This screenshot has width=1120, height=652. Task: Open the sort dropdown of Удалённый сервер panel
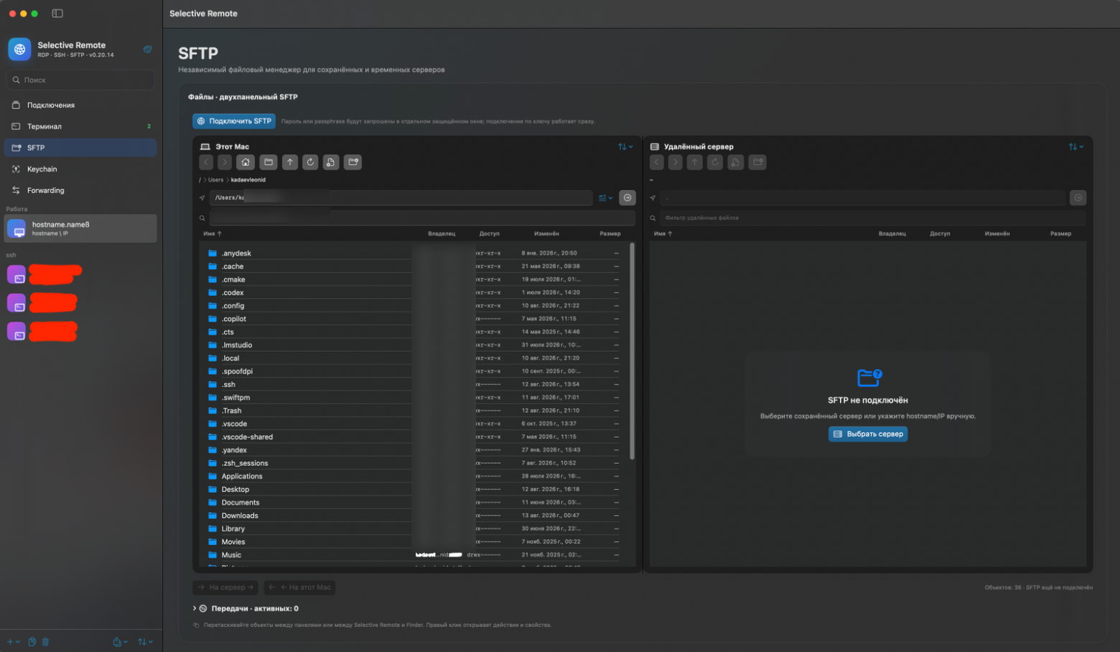click(1075, 146)
